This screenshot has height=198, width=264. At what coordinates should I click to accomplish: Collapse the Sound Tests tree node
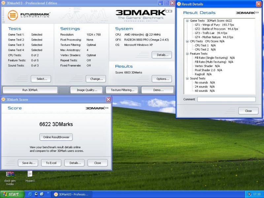[187, 79]
